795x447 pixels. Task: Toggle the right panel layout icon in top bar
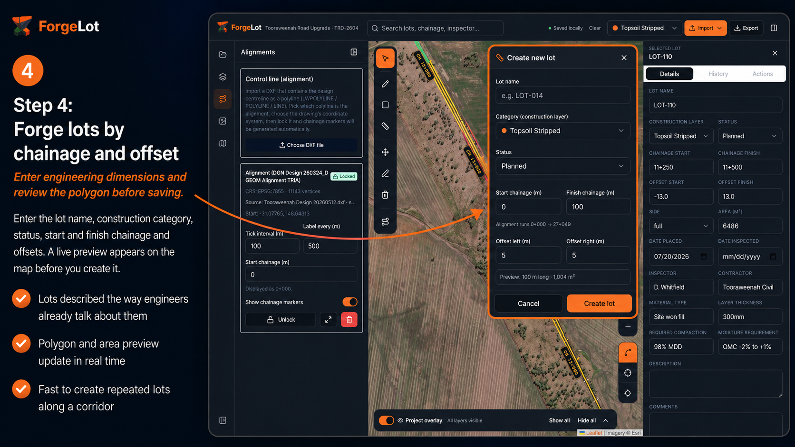point(774,28)
